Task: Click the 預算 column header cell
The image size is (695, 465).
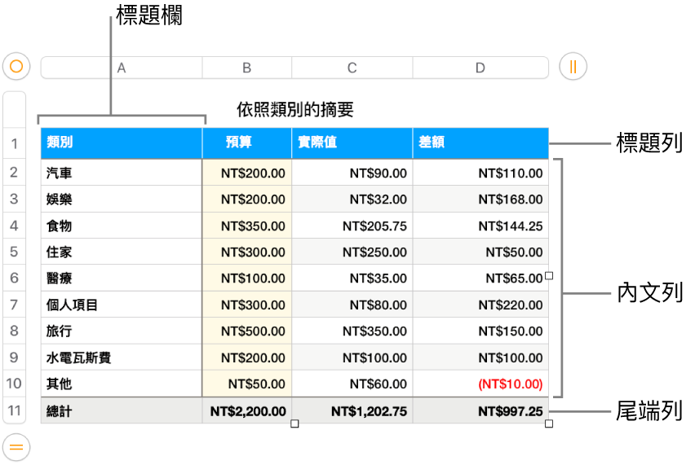Action: click(246, 143)
